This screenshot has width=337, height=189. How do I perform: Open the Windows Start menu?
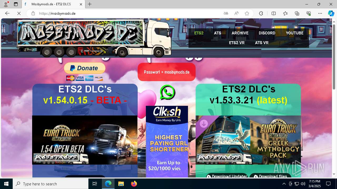pyautogui.click(x=6, y=184)
